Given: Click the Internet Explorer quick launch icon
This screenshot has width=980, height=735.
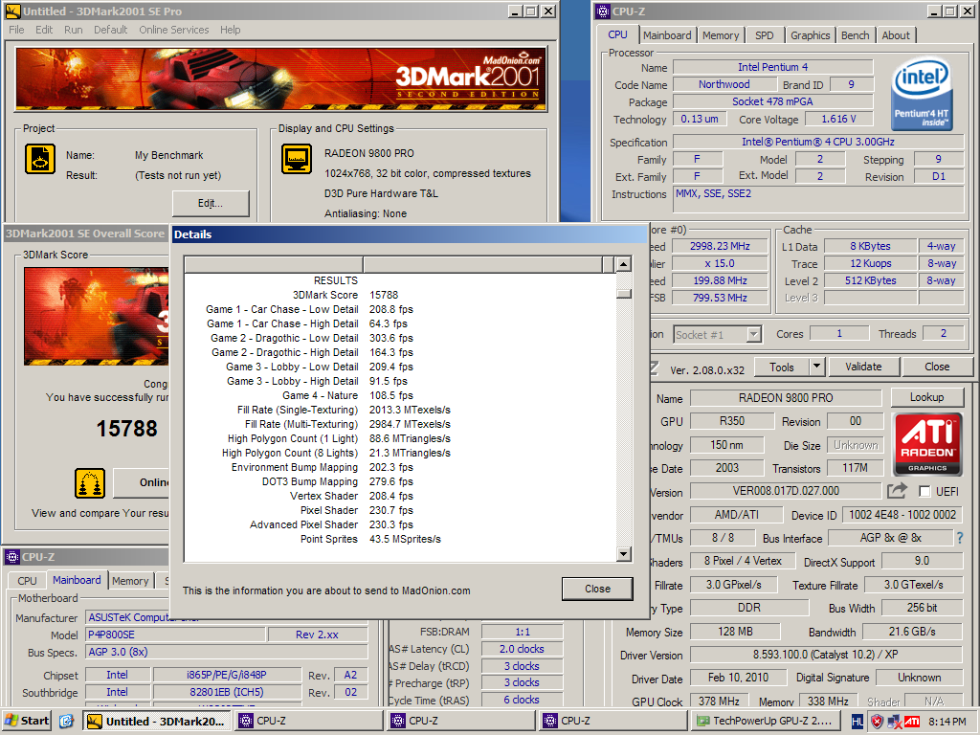Looking at the screenshot, I should click(x=66, y=722).
